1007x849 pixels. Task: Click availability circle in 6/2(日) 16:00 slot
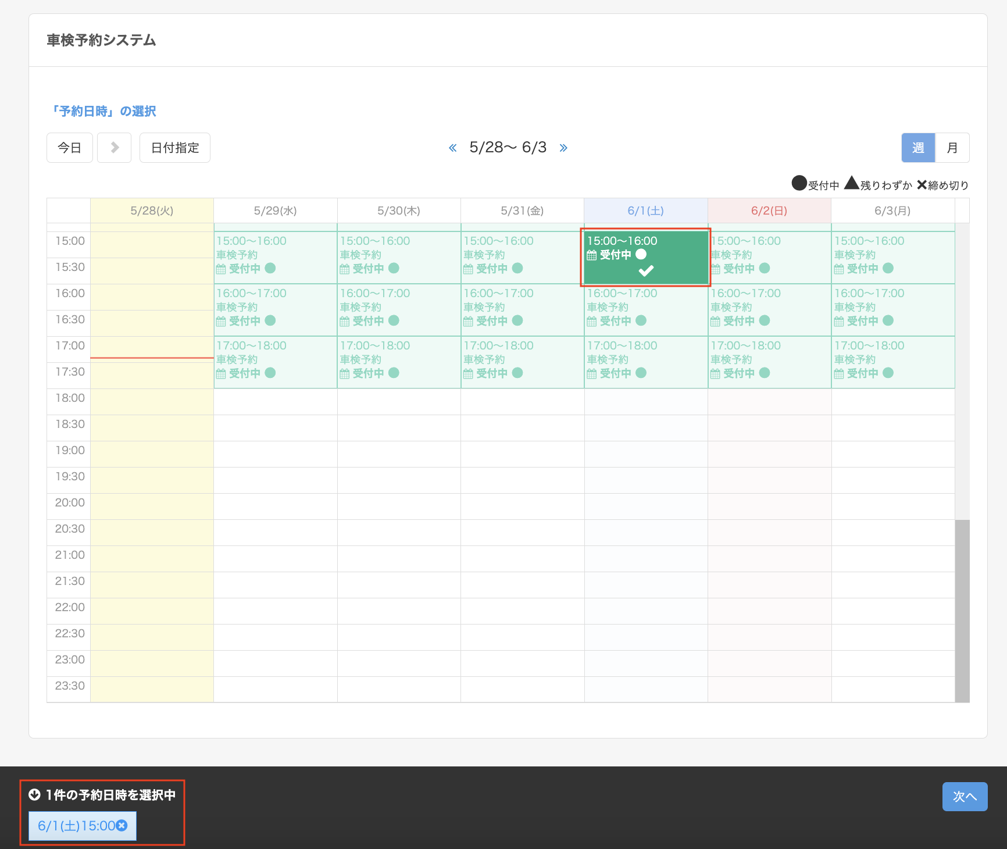(765, 320)
